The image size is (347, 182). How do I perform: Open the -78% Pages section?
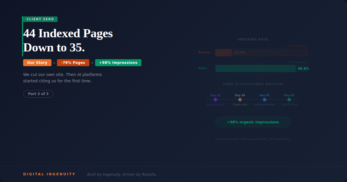[x=73, y=62]
